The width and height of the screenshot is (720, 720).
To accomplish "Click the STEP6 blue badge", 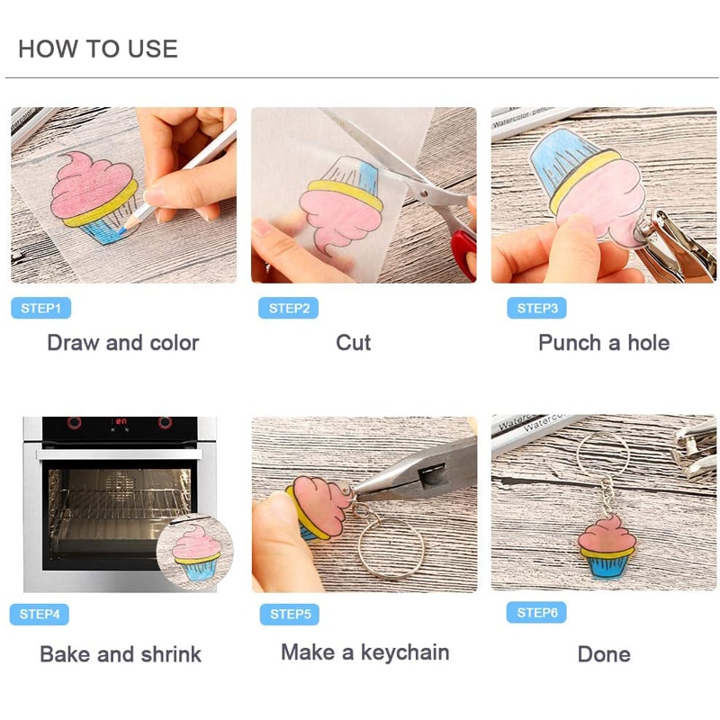I will click(x=536, y=613).
